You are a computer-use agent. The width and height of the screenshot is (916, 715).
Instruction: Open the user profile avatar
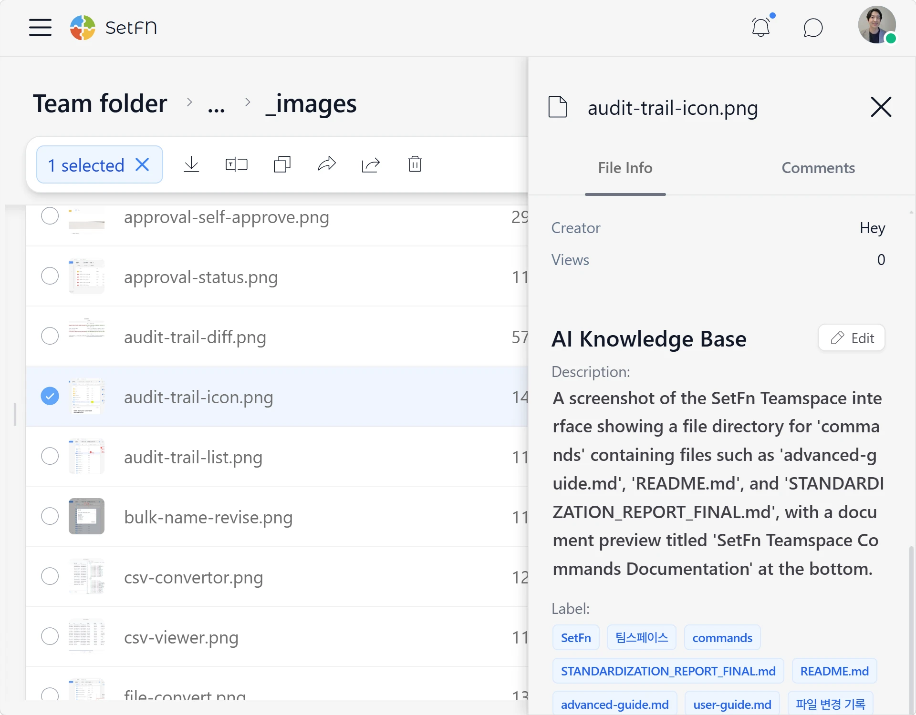click(877, 25)
